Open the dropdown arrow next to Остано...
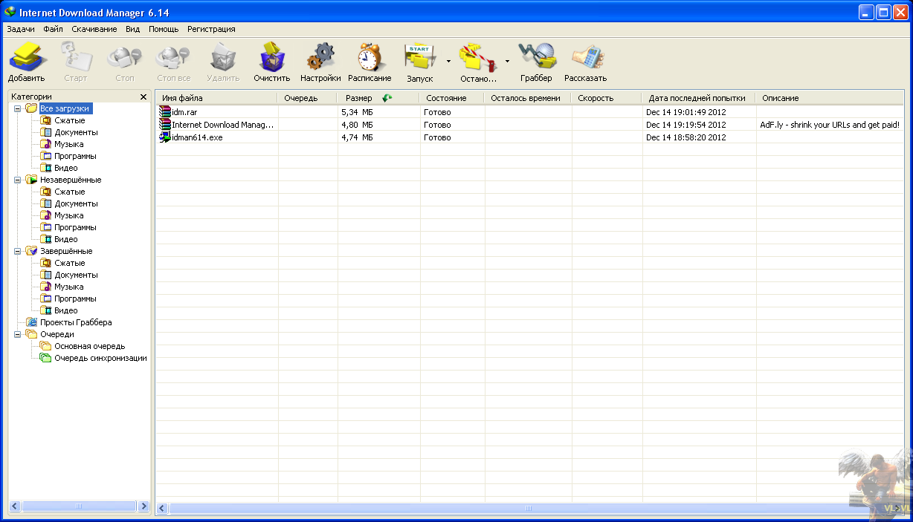The height and width of the screenshot is (522, 913). 508,61
